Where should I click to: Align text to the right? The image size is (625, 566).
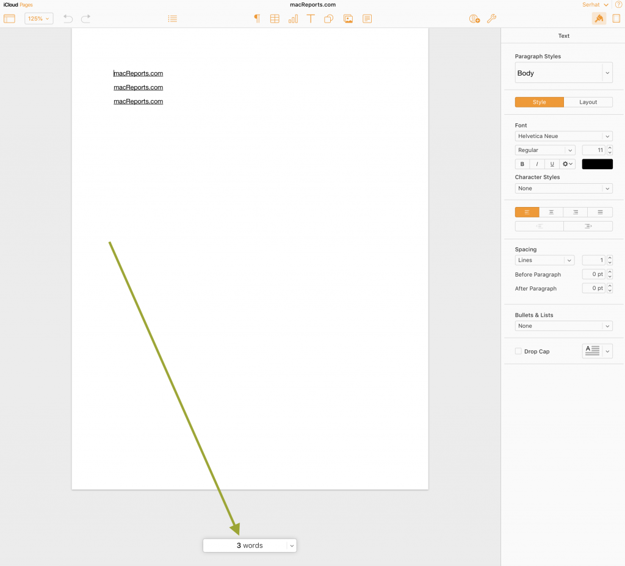576,212
